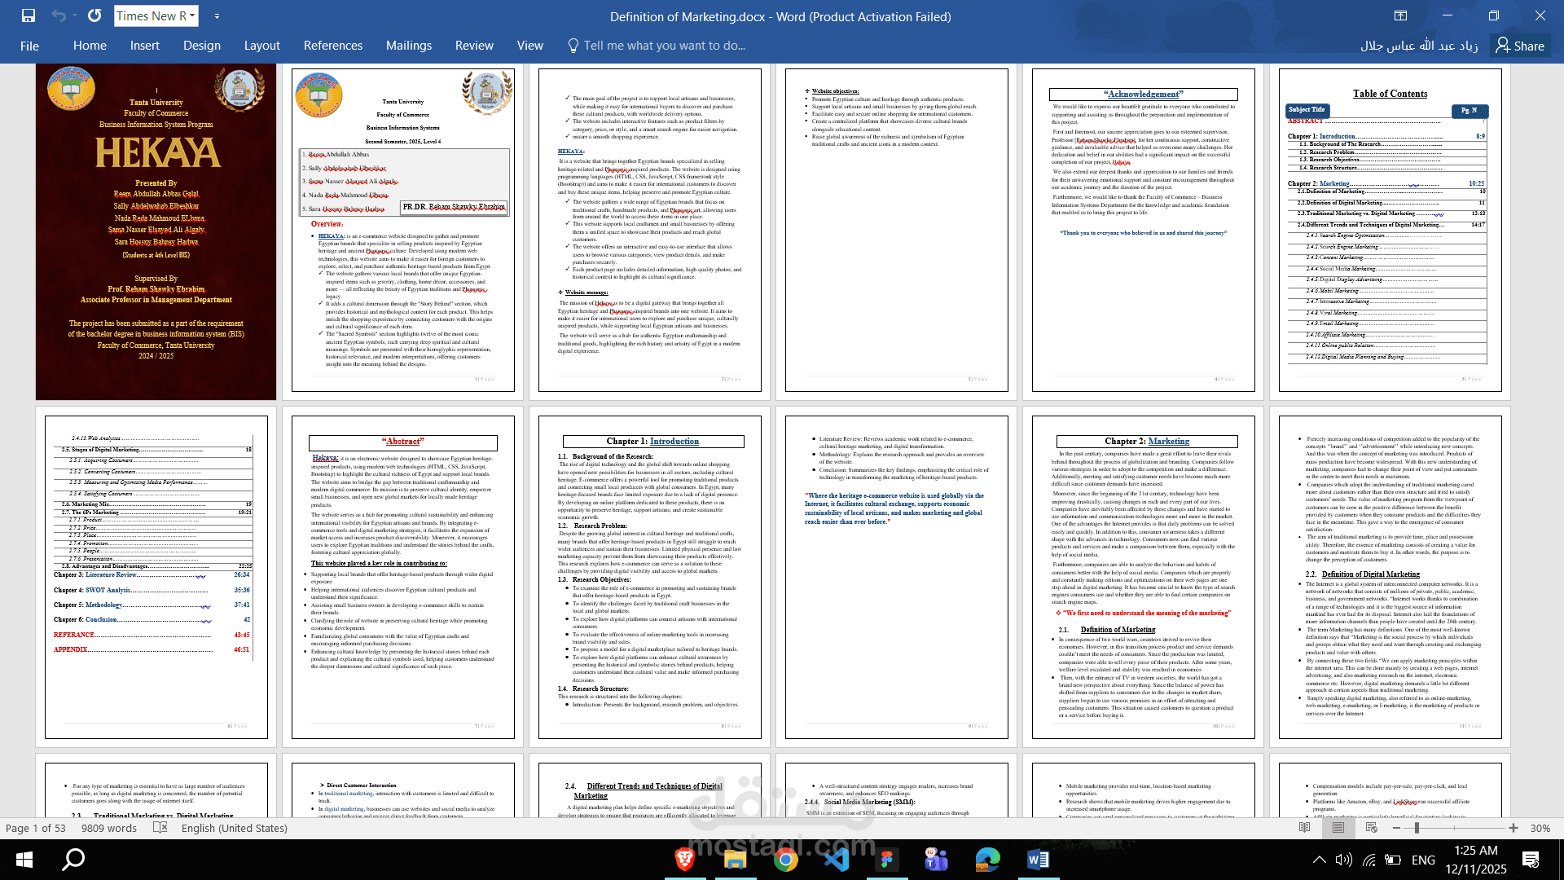The height and width of the screenshot is (880, 1564).
Task: Open the File menu
Action: point(29,46)
